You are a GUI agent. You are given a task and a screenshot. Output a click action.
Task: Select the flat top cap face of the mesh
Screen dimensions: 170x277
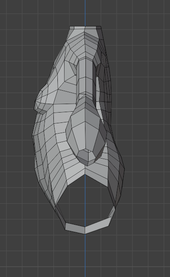point(85,28)
